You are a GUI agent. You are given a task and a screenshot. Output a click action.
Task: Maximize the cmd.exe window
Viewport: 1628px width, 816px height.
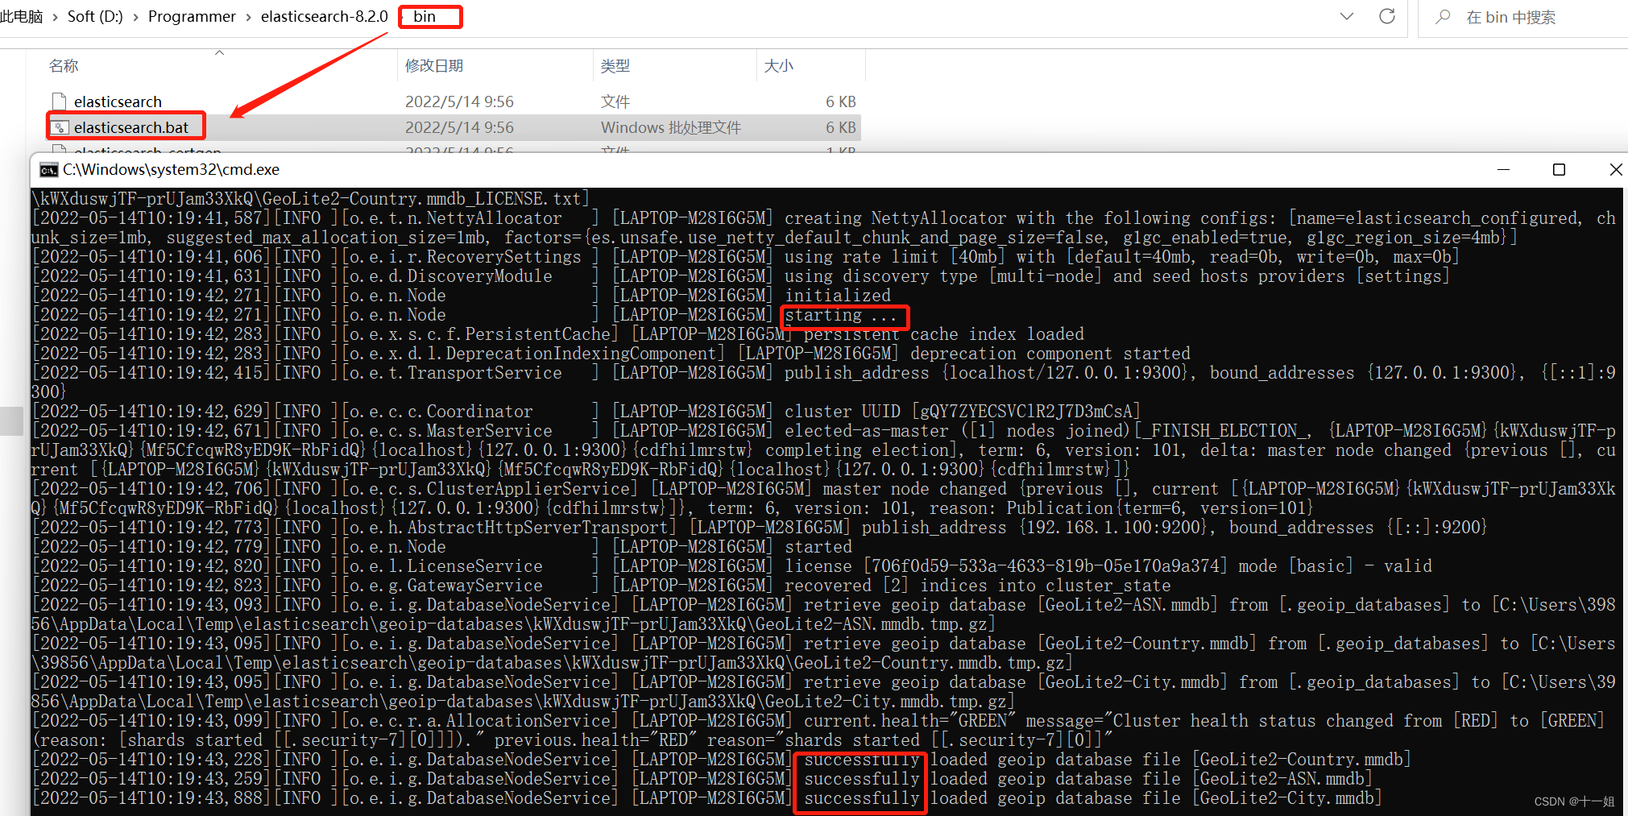[1559, 169]
